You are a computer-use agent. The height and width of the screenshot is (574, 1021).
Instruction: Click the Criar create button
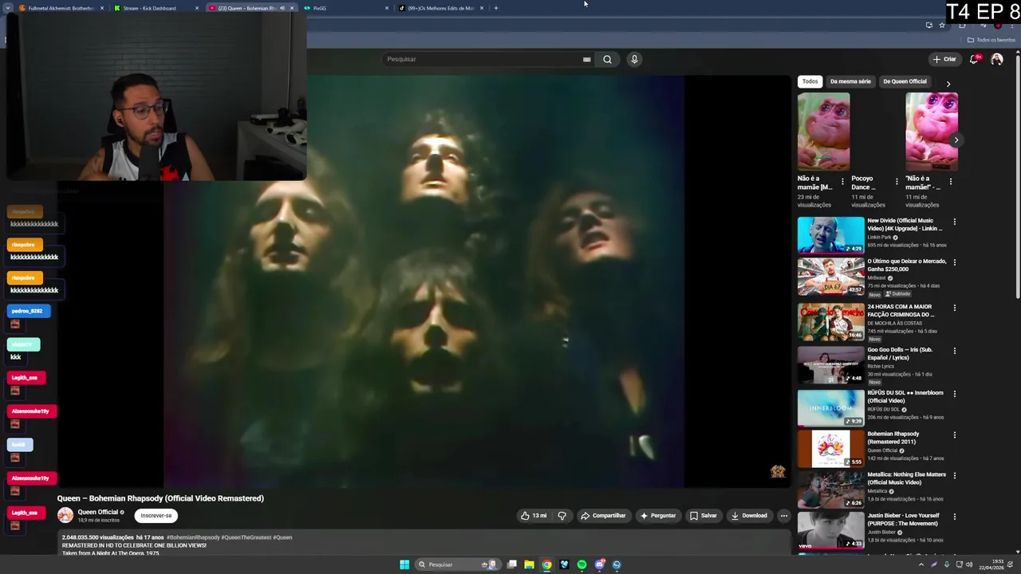coord(944,59)
